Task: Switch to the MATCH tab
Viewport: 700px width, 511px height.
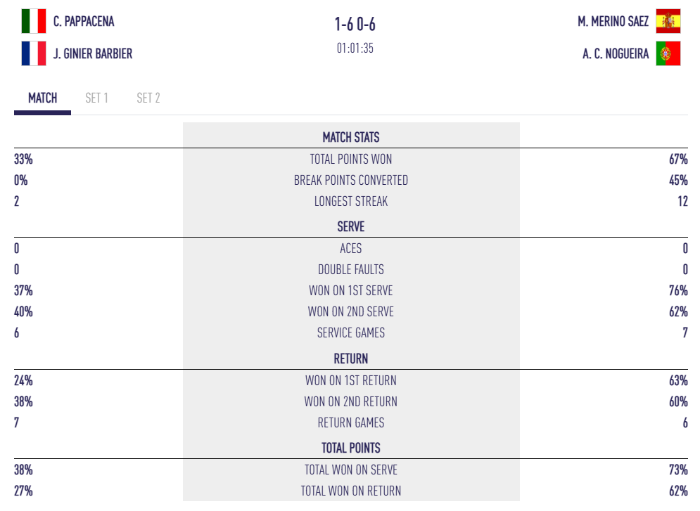Action: [42, 98]
